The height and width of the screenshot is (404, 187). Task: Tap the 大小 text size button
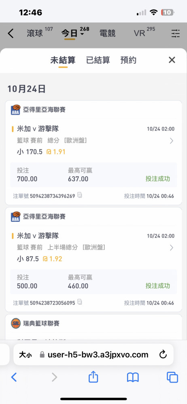pos(25,355)
